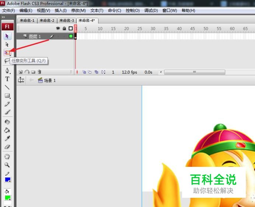Toggle Edit Multiple Frames
Screen dimensions: 255x207
97,72
